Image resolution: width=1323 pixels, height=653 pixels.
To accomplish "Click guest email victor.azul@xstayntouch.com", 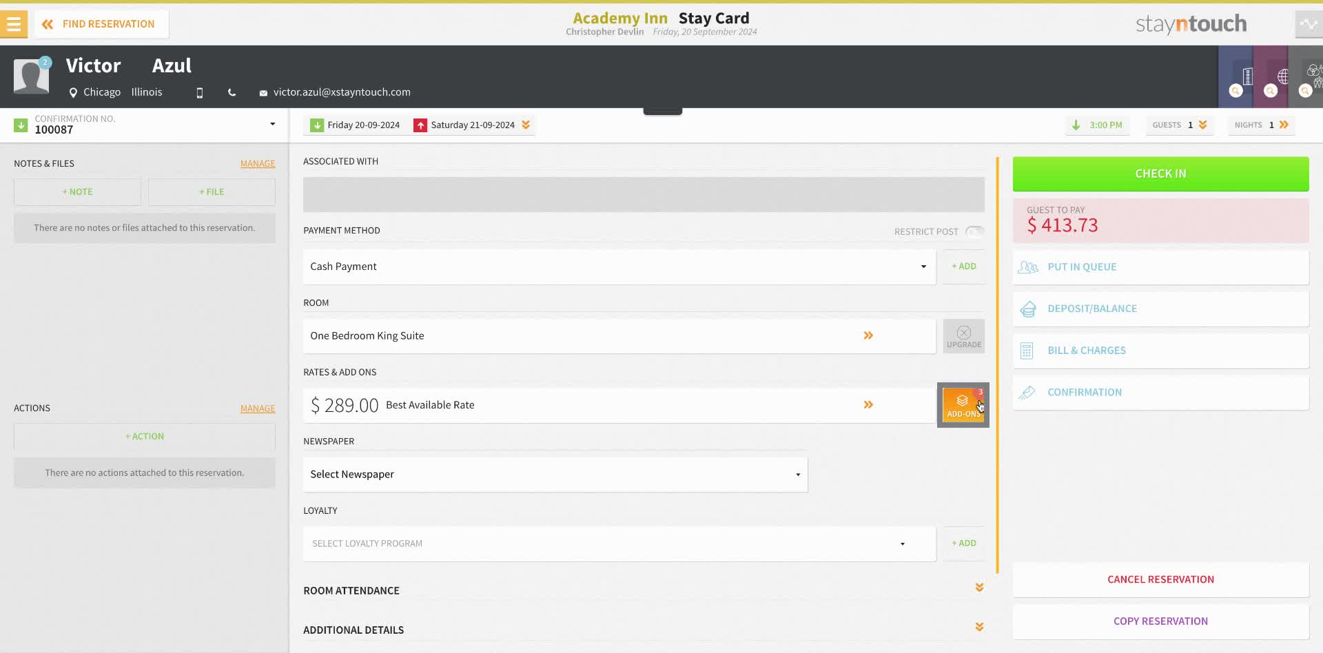I will tap(342, 92).
